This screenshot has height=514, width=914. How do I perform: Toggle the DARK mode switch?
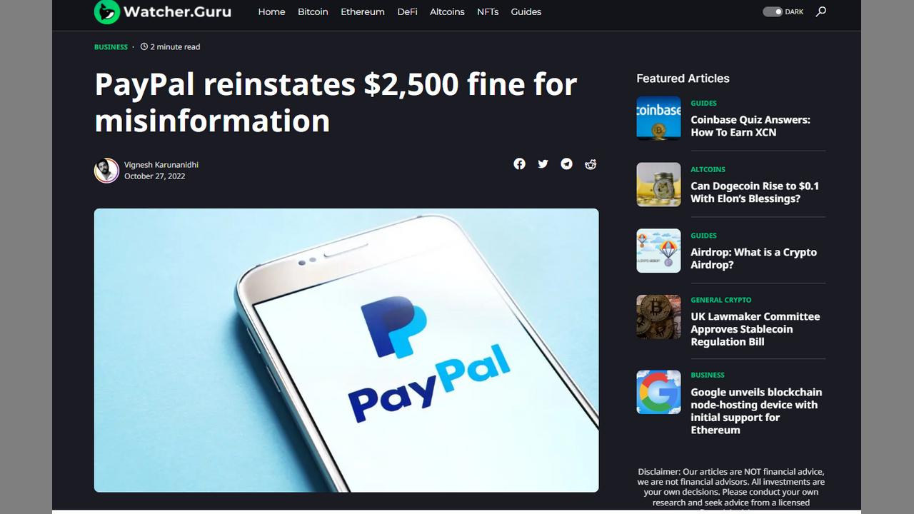point(773,11)
